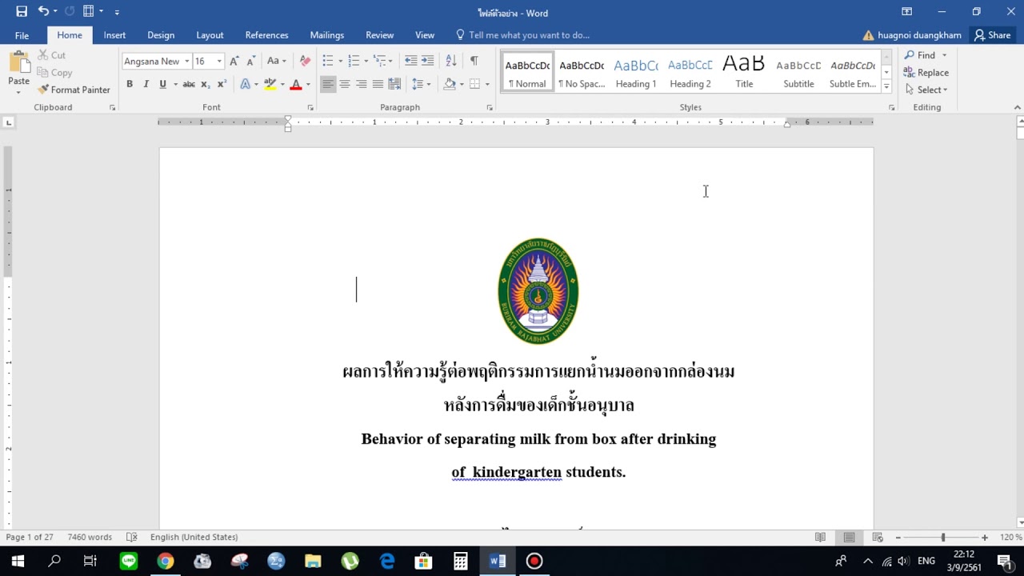Click the Replace command
Viewport: 1024px width, 576px height.
[x=926, y=72]
